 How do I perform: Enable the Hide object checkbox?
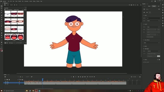[143, 49]
